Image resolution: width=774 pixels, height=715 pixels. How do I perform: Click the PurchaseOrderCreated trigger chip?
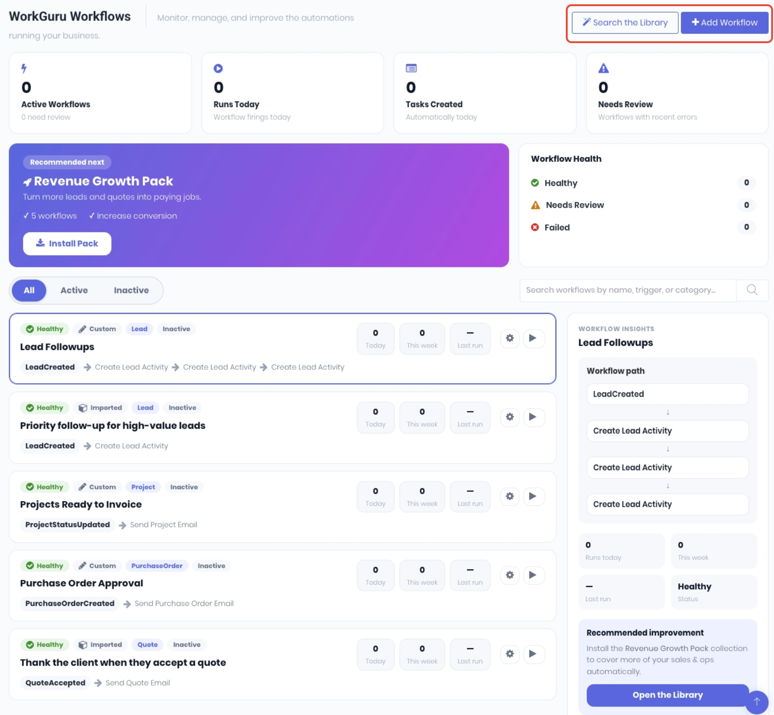[70, 604]
